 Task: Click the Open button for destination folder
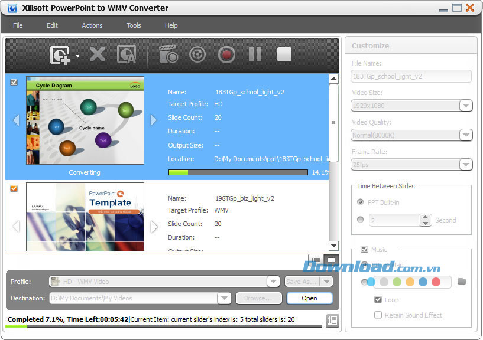(x=309, y=298)
